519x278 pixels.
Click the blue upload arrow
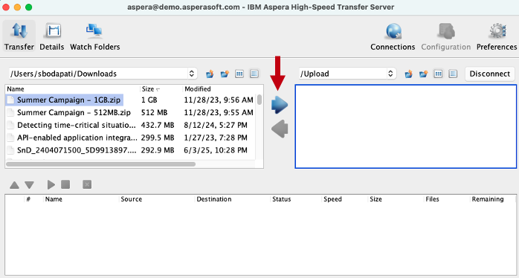(280, 106)
